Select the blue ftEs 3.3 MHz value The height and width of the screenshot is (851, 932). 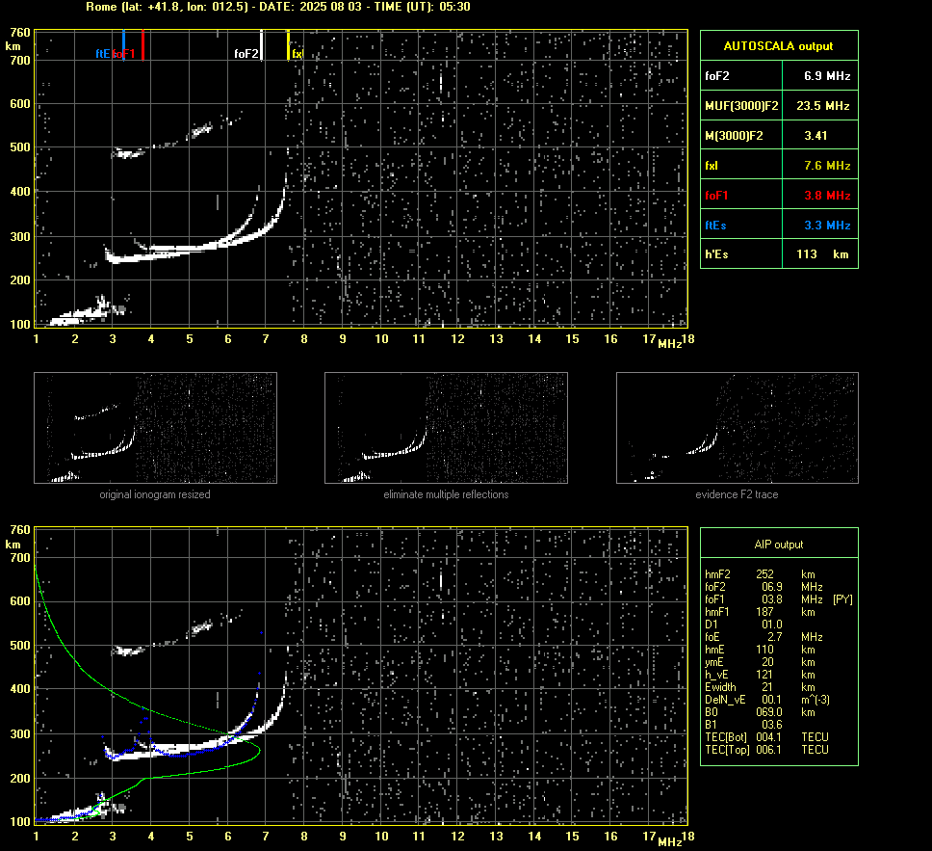click(827, 225)
